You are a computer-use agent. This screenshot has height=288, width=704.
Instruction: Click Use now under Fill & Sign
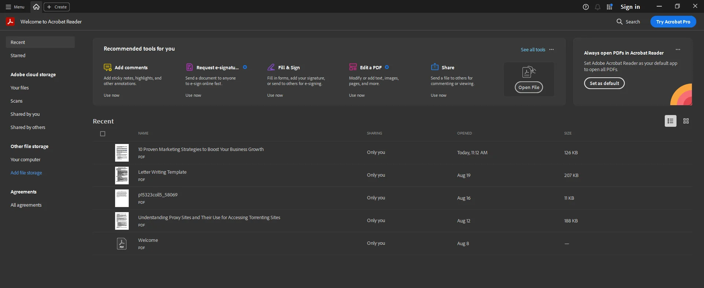(x=275, y=95)
